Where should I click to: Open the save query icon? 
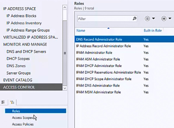pos(164,18)
